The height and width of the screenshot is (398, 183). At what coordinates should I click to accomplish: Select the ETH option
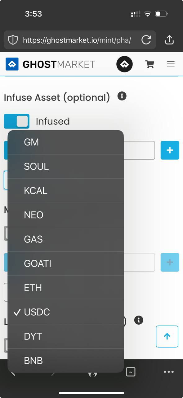pos(66,288)
